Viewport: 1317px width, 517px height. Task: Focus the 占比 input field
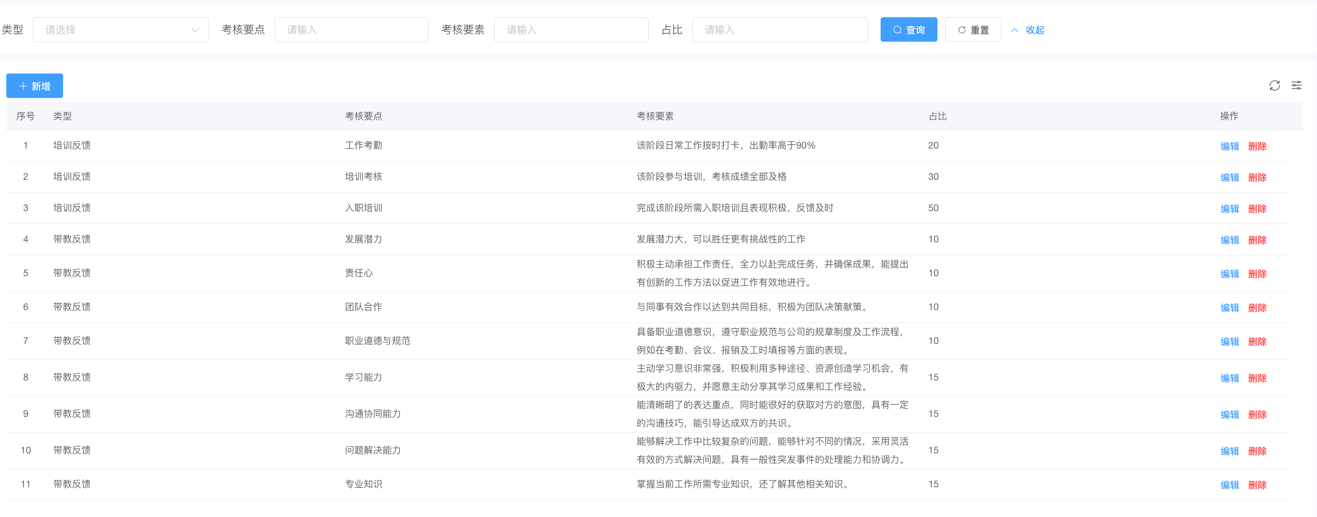point(779,30)
